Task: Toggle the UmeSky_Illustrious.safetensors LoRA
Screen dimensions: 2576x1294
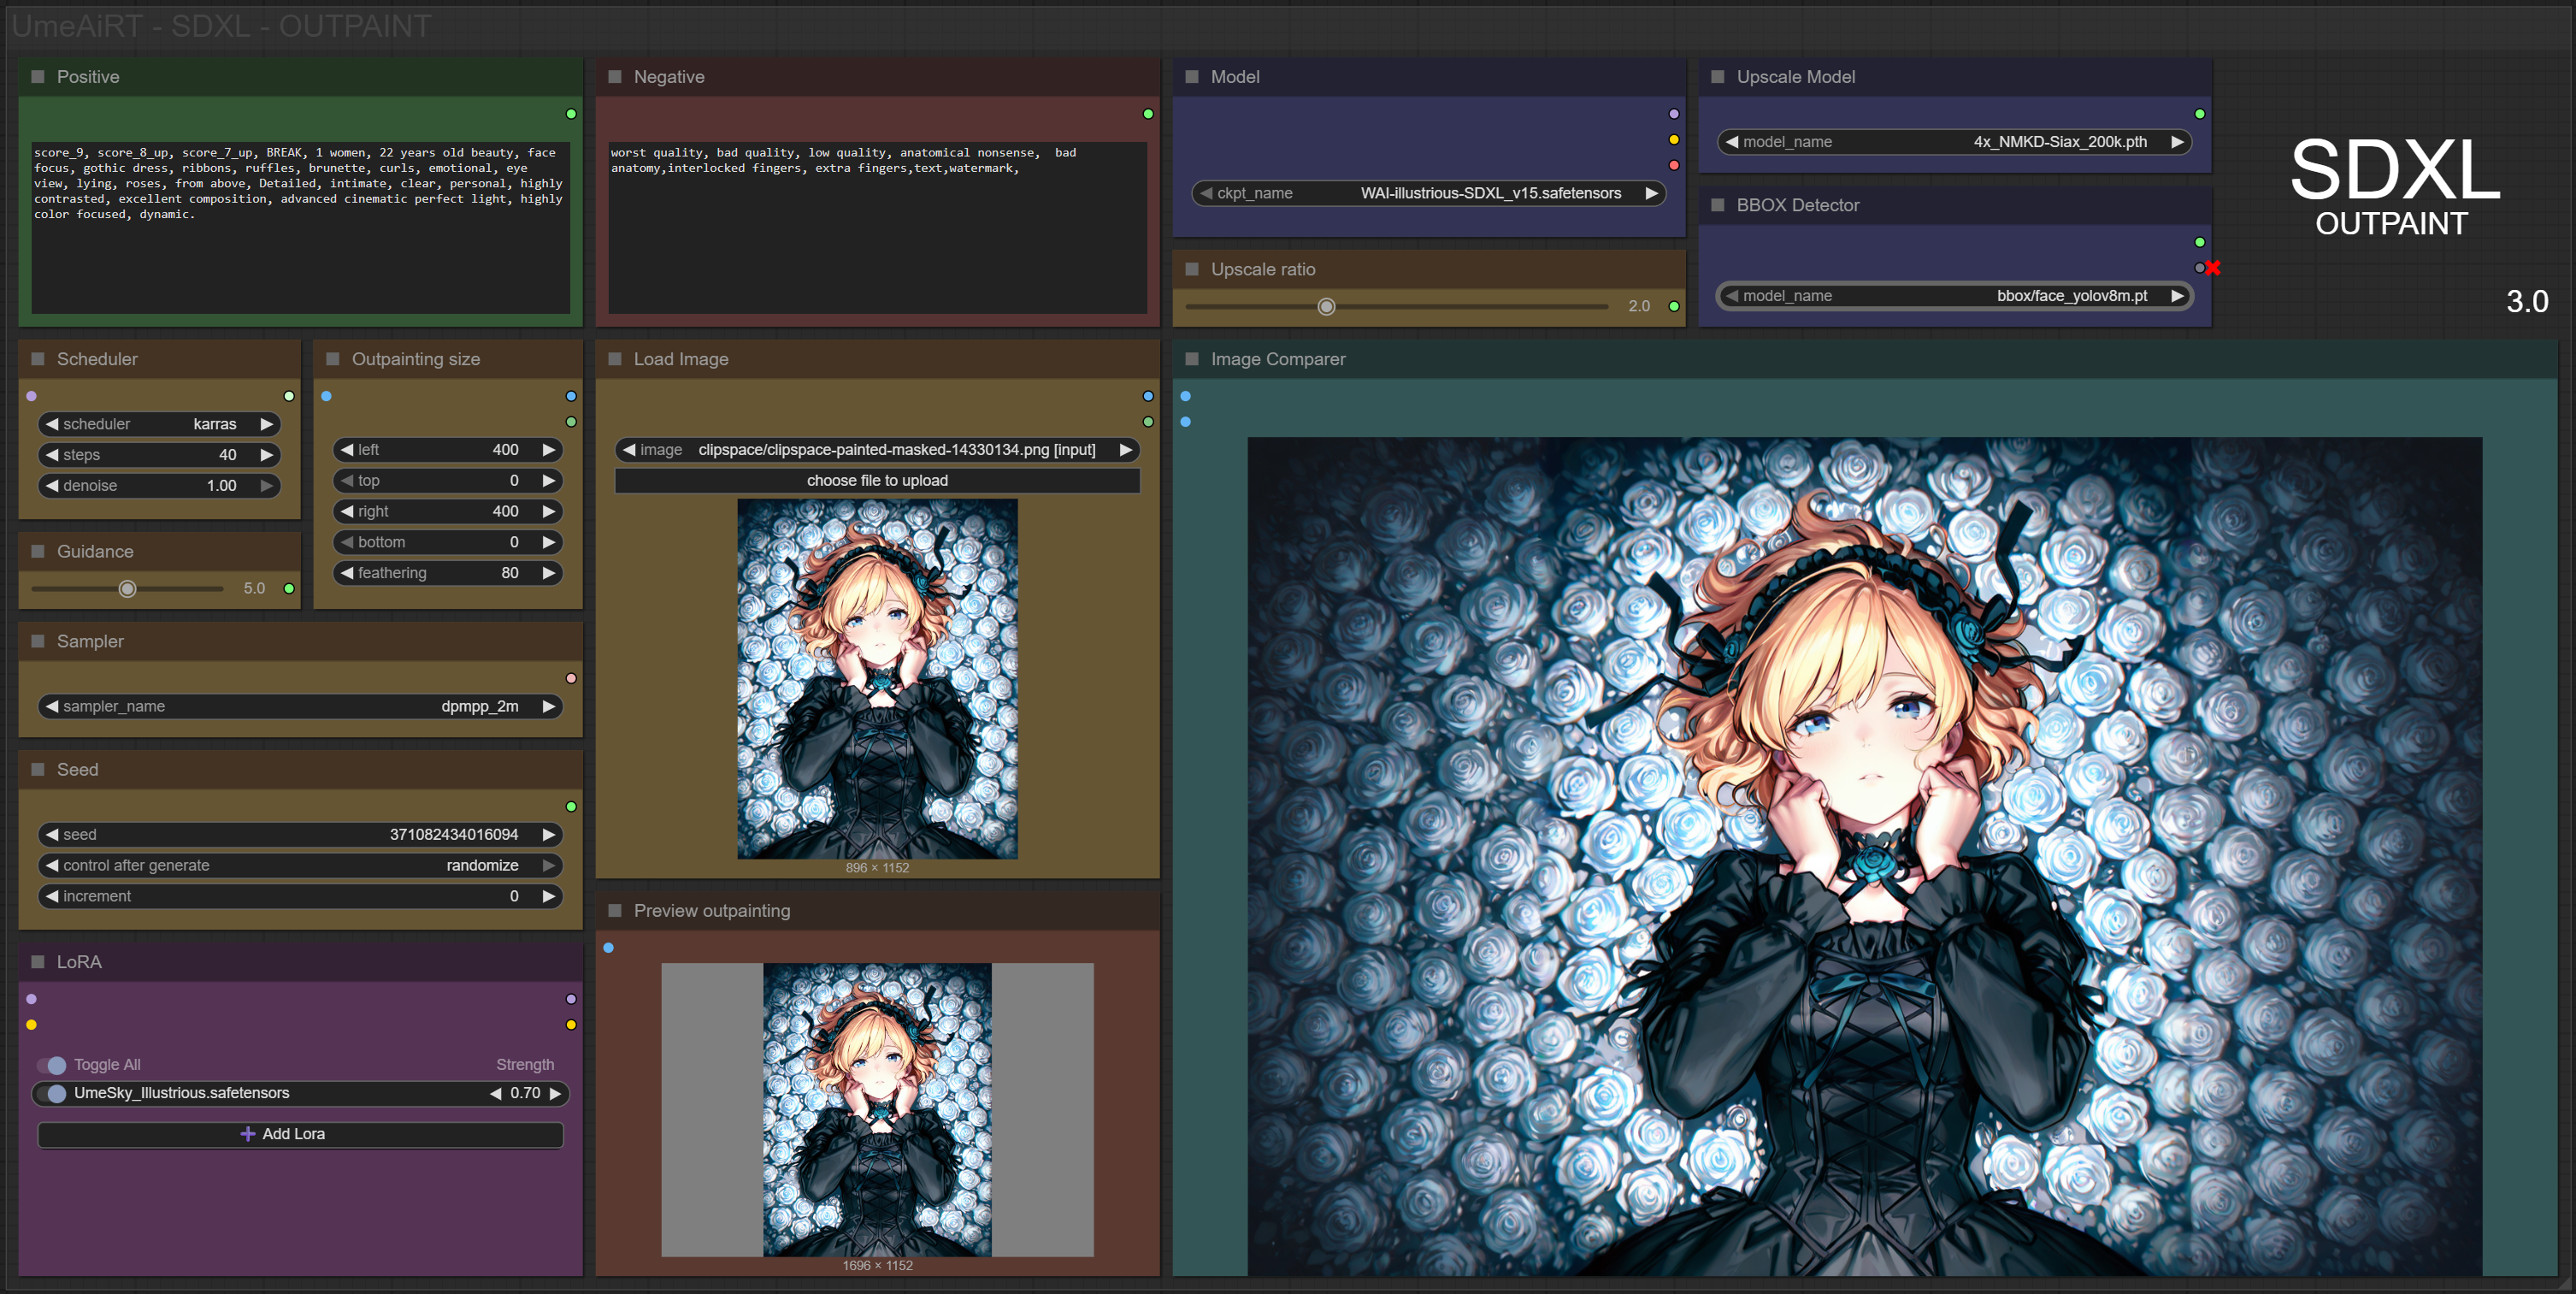Action: [52, 1093]
